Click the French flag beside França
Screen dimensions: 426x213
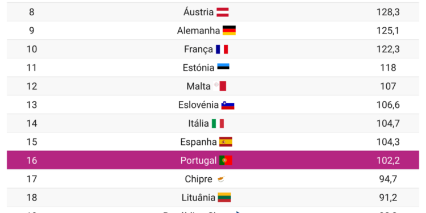tap(222, 49)
